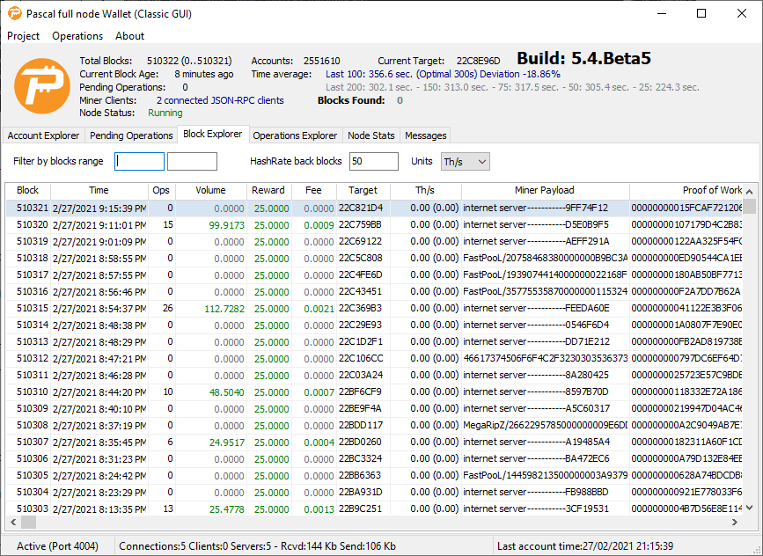Click the Th/s column header

click(425, 190)
